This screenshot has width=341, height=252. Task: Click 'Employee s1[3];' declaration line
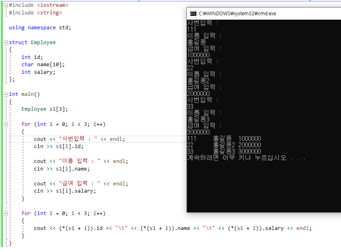coord(45,109)
